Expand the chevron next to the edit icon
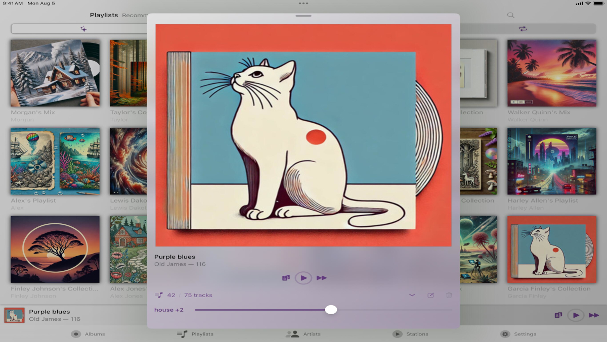 click(412, 295)
